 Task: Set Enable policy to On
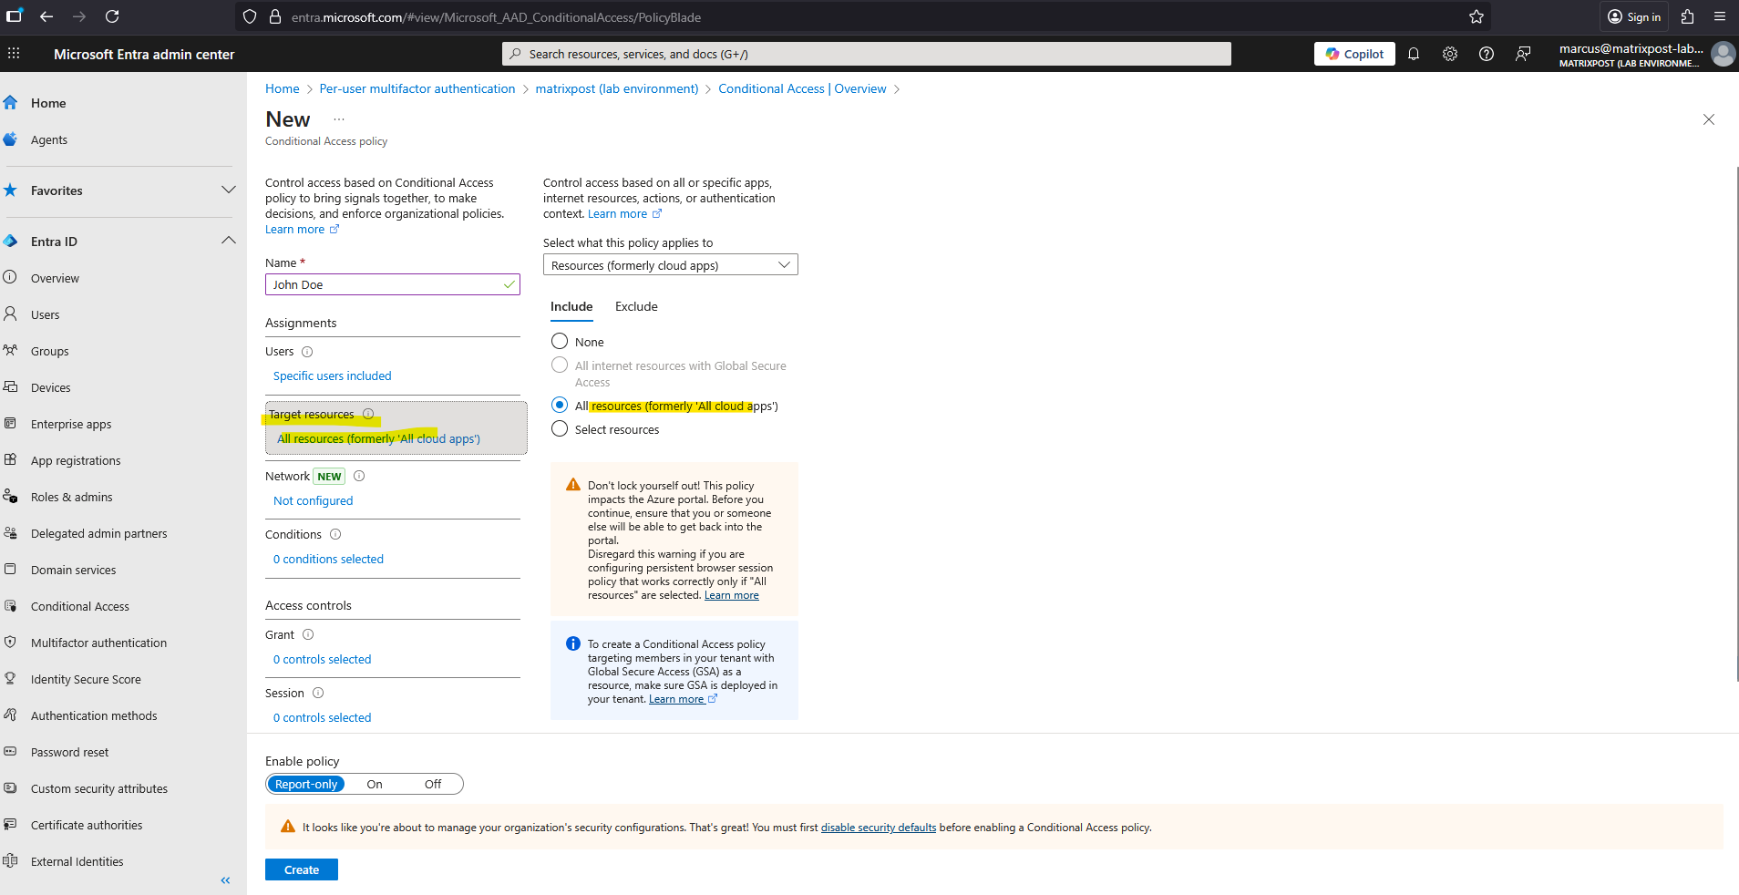(x=375, y=784)
